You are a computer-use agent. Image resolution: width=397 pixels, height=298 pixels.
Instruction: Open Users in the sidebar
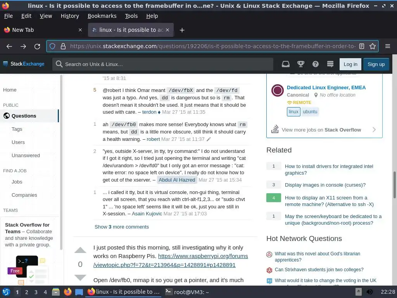pos(18,142)
